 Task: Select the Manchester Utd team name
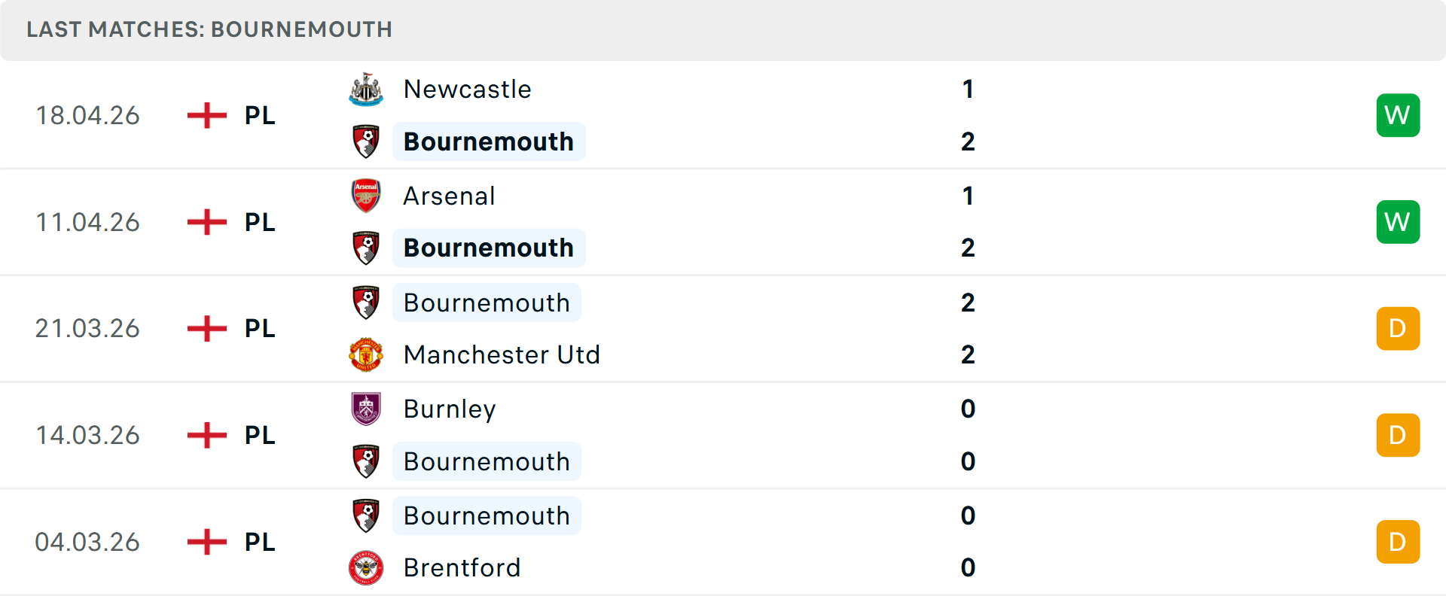pyautogui.click(x=502, y=354)
